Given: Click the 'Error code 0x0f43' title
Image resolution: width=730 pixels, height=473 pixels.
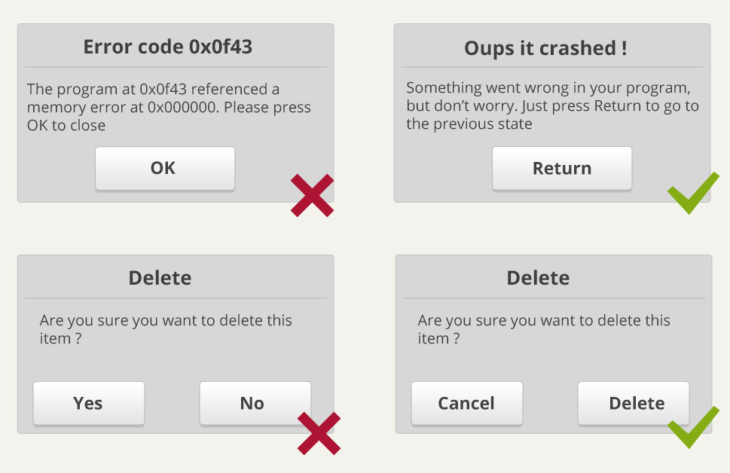Looking at the screenshot, I should 167,47.
